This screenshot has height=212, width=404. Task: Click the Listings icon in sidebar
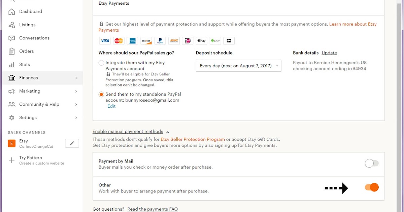tap(12, 25)
